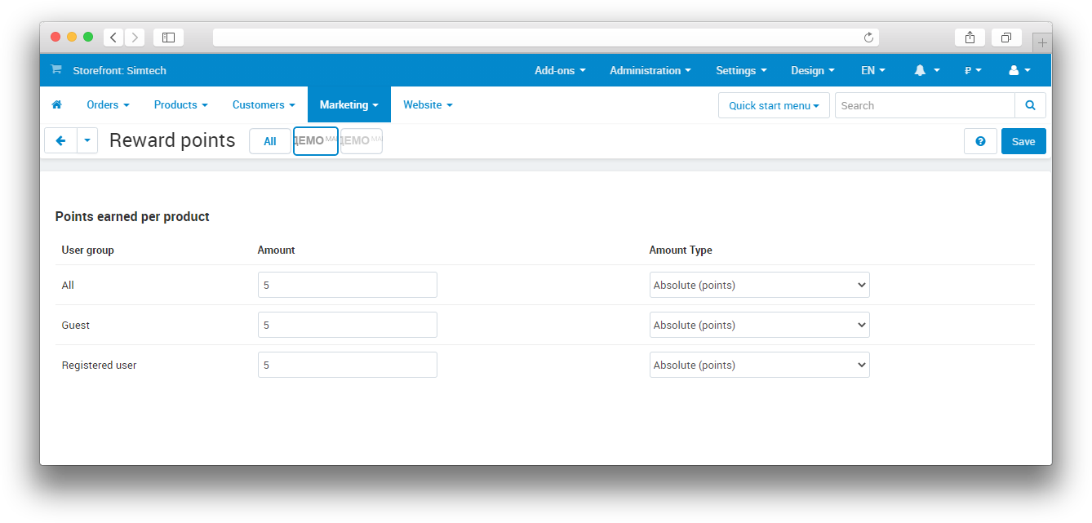Open the Quick start menu
The height and width of the screenshot is (523, 1092).
click(x=773, y=105)
